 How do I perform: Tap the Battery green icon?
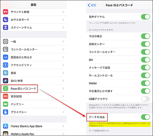click(6, 104)
